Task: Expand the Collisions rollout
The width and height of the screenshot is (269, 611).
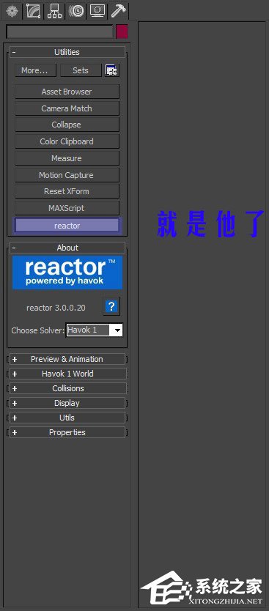Action: [67, 388]
